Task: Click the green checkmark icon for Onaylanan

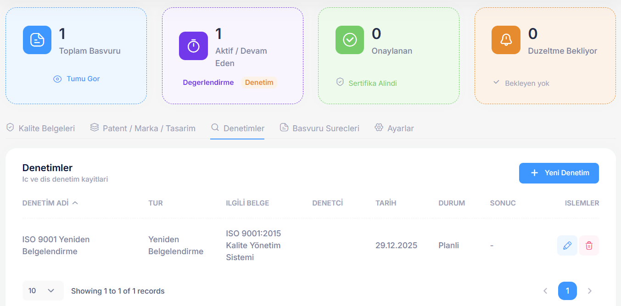Action: [350, 40]
